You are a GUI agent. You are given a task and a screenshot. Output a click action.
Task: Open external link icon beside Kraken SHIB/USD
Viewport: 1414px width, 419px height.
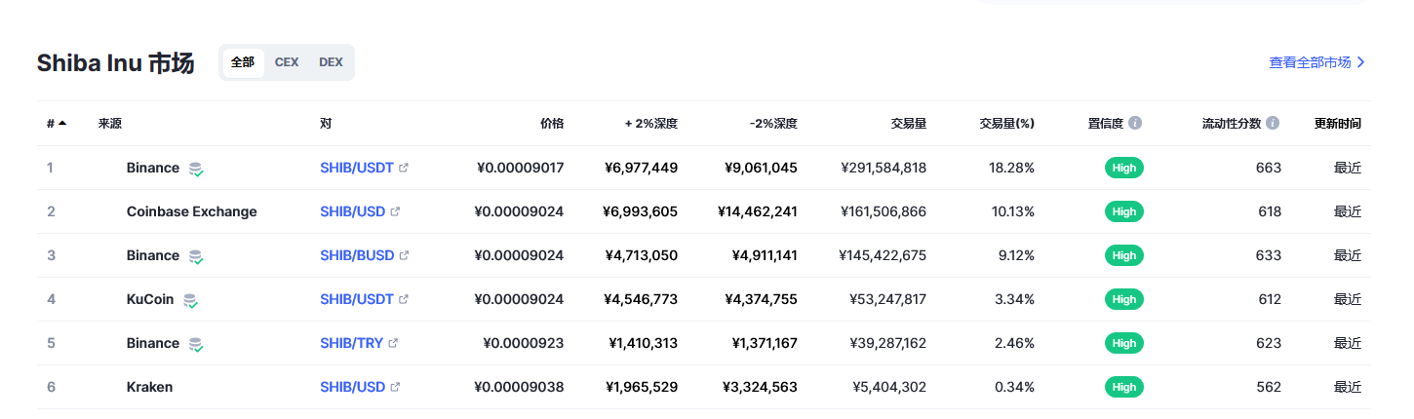tap(395, 387)
